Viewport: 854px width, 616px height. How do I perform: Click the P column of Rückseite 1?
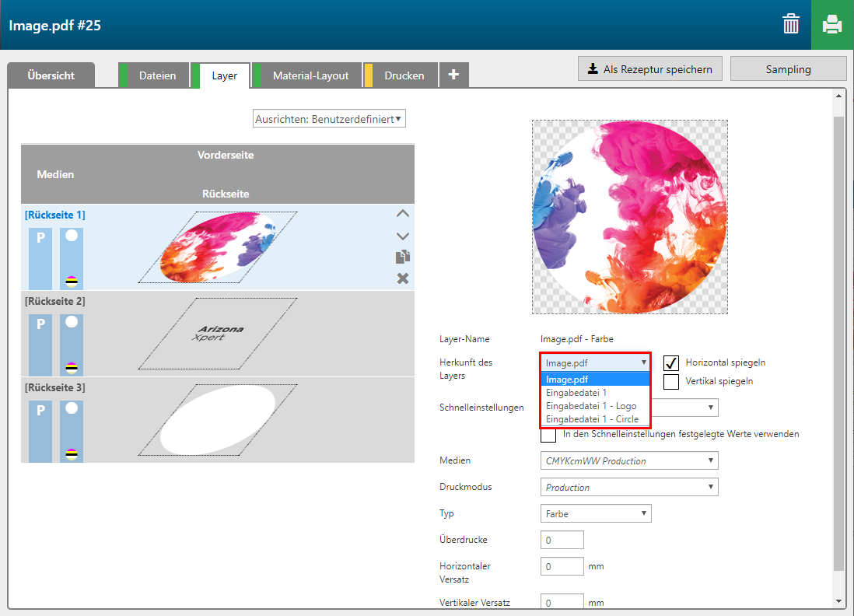click(40, 259)
